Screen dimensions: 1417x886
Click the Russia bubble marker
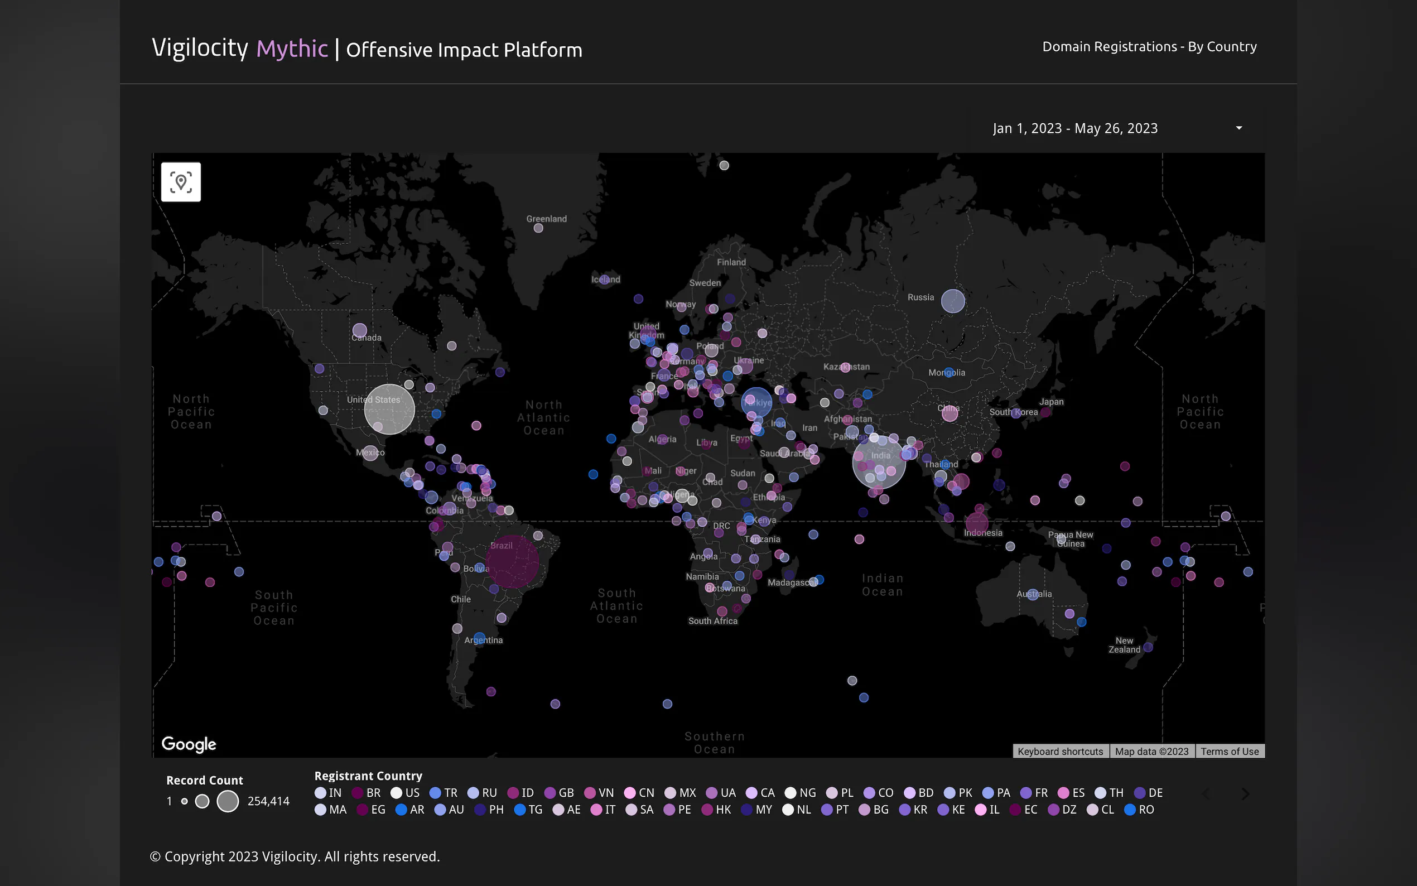point(952,301)
